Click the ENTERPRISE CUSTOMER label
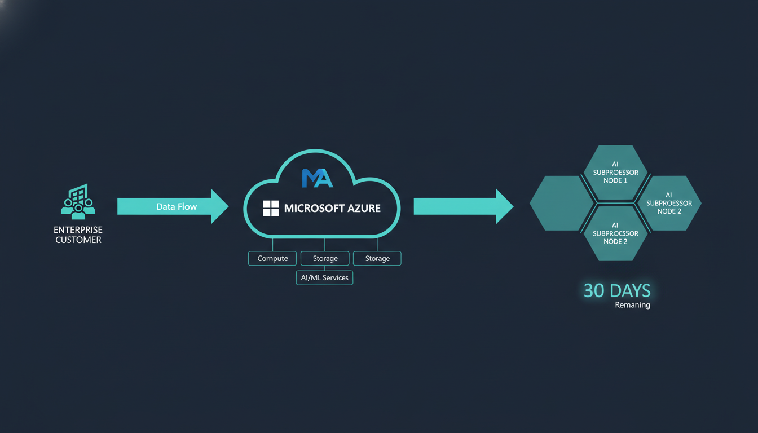 pos(78,235)
